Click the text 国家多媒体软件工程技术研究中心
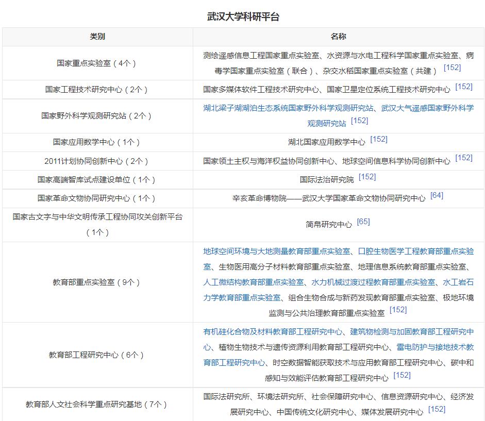 pyautogui.click(x=261, y=90)
